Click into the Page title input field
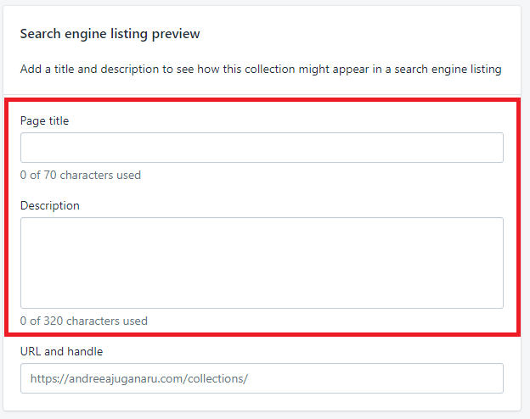Image resolution: width=530 pixels, height=419 pixels. 262,148
